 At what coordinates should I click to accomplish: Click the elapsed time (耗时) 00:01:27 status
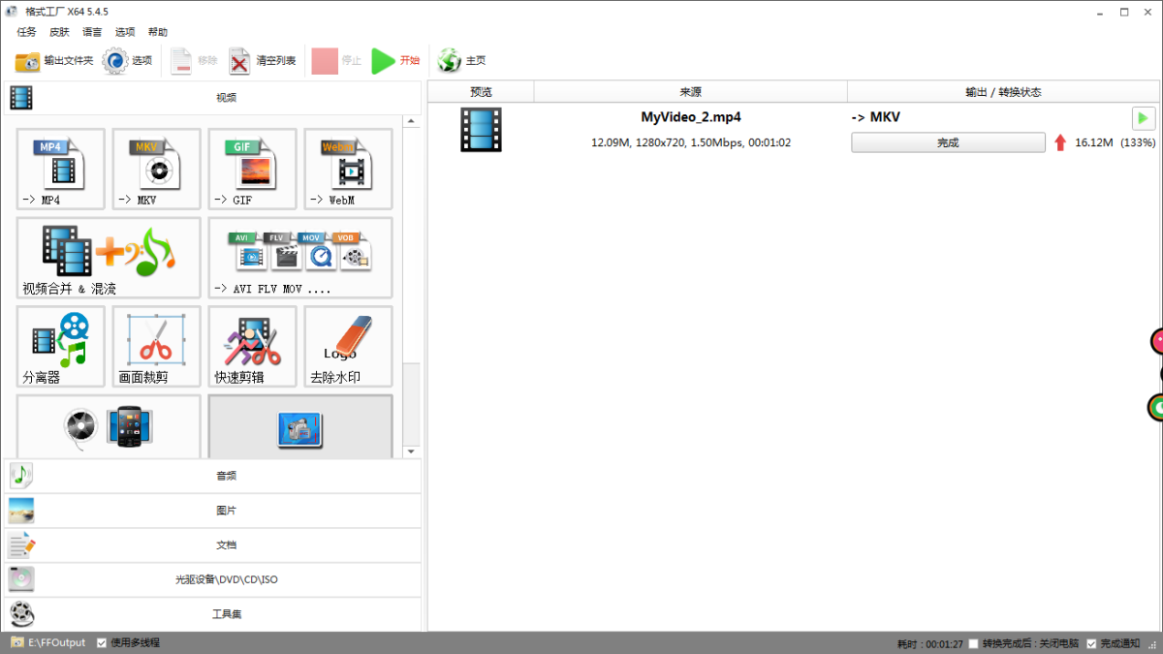929,644
